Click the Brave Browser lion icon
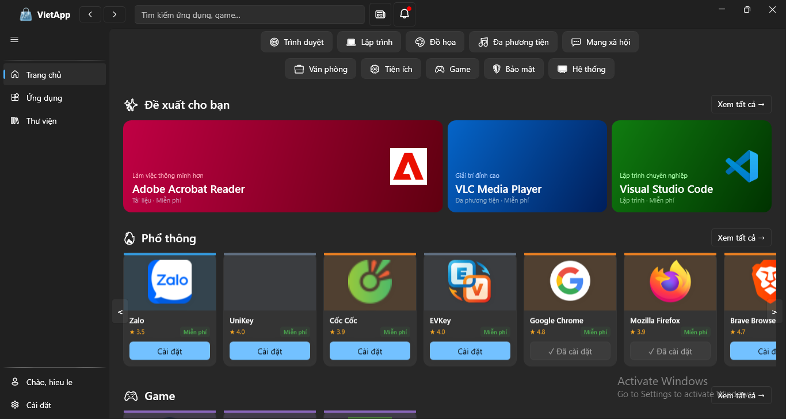This screenshot has width=786, height=419. tap(764, 281)
